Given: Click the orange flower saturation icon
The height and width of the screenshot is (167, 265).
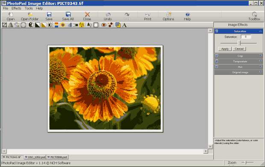Looking at the screenshot, I should pos(63,25).
